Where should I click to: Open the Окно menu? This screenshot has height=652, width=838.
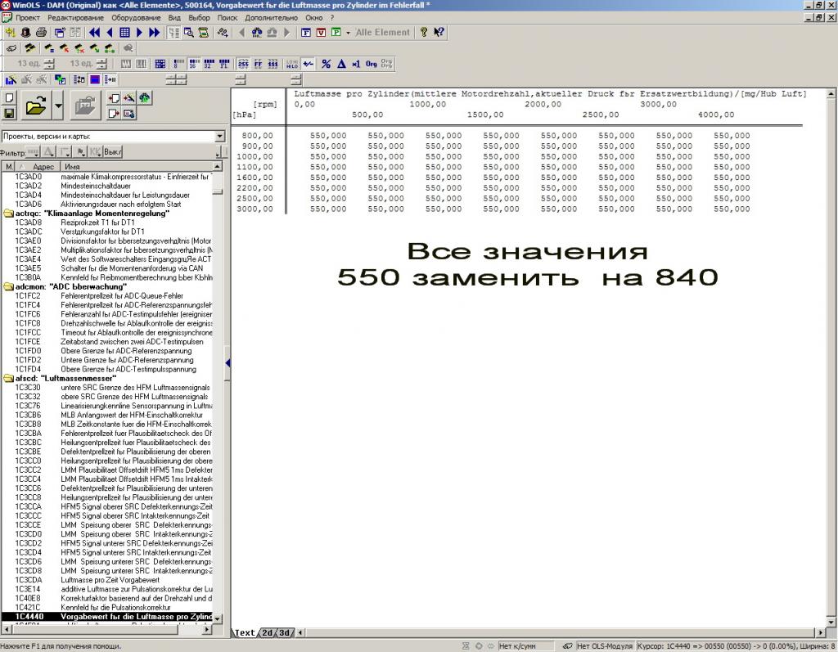tap(313, 18)
